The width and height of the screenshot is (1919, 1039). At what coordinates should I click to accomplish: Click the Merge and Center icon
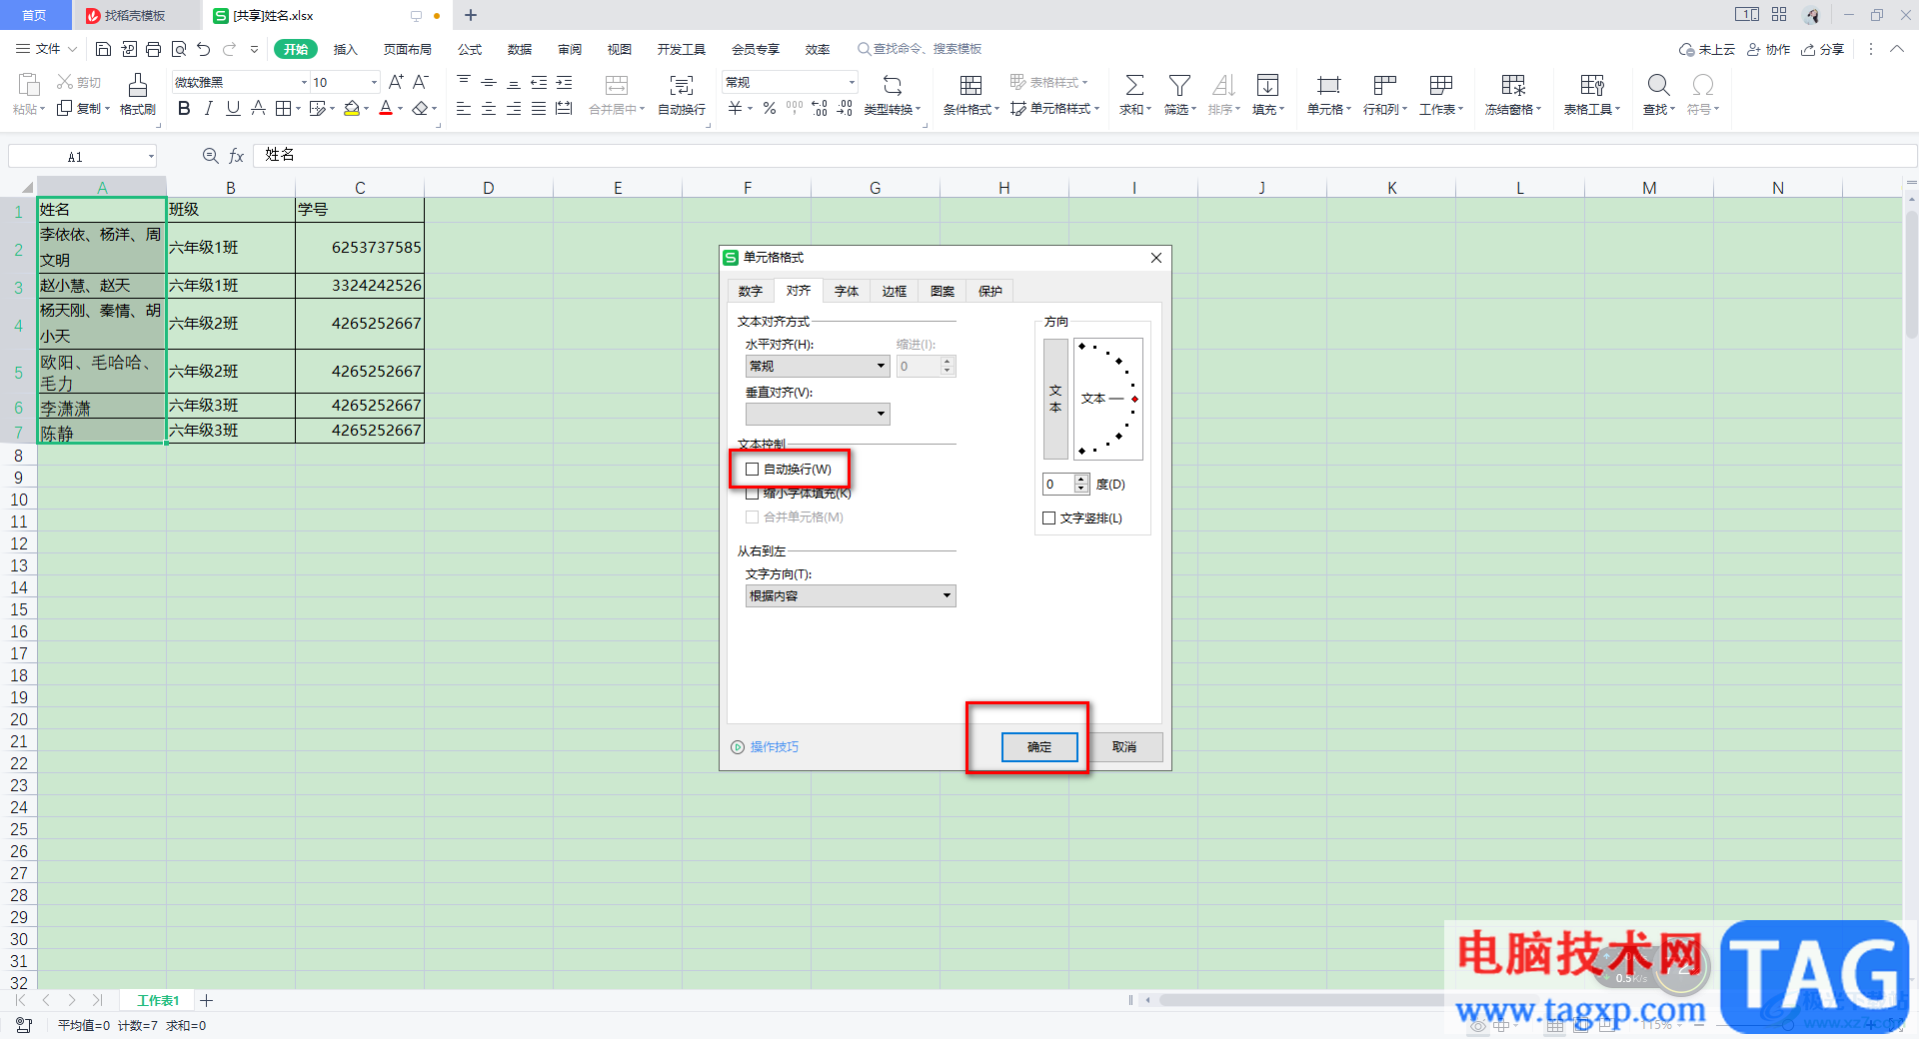tap(617, 85)
